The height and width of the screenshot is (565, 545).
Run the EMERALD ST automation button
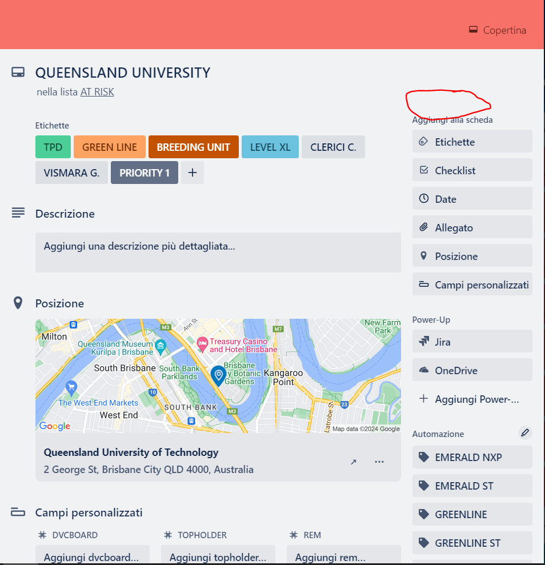pyautogui.click(x=472, y=486)
